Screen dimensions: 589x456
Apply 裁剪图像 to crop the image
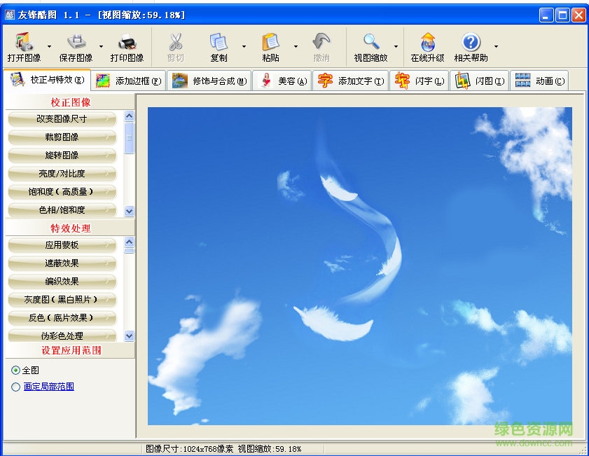62,137
